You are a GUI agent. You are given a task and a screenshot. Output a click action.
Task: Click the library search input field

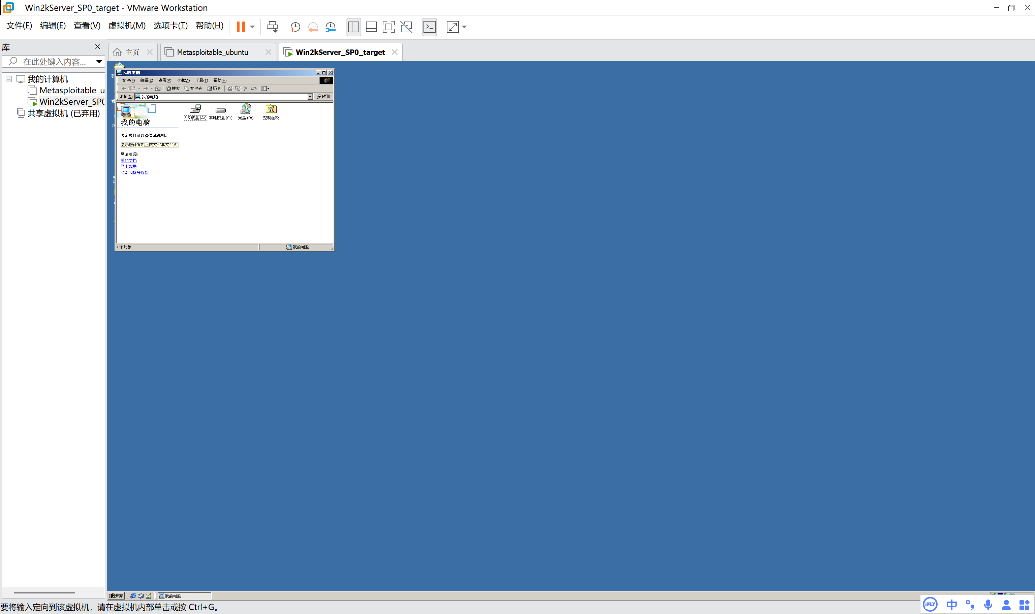(54, 62)
